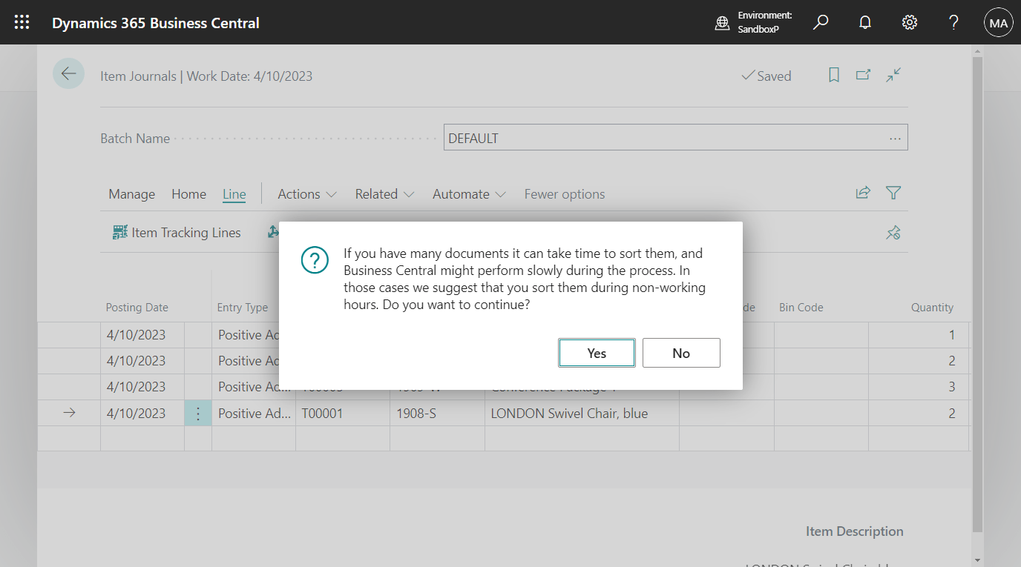
Task: Click the SandboxP environment globe icon
Action: pos(722,22)
